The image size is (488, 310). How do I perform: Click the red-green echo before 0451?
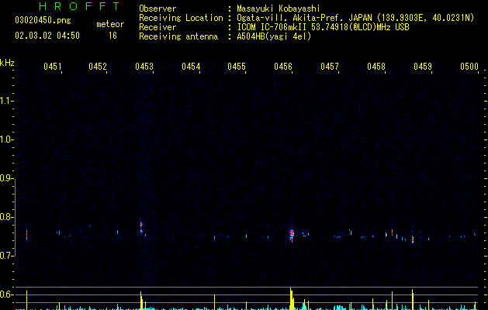tap(26, 233)
